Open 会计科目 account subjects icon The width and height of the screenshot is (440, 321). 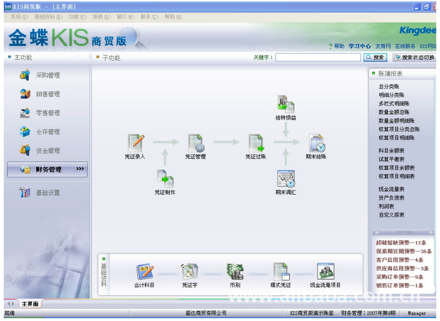[144, 271]
